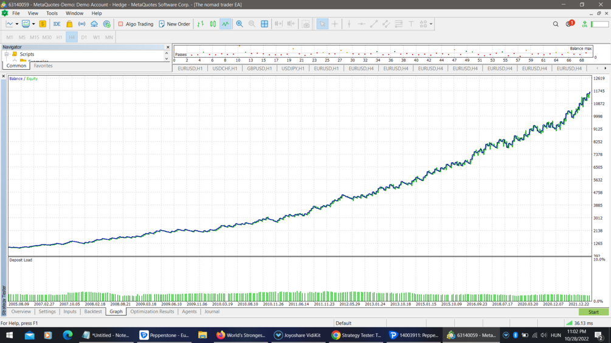Open the VPS cloud hosting icon
The width and height of the screenshot is (611, 343).
[x=94, y=24]
